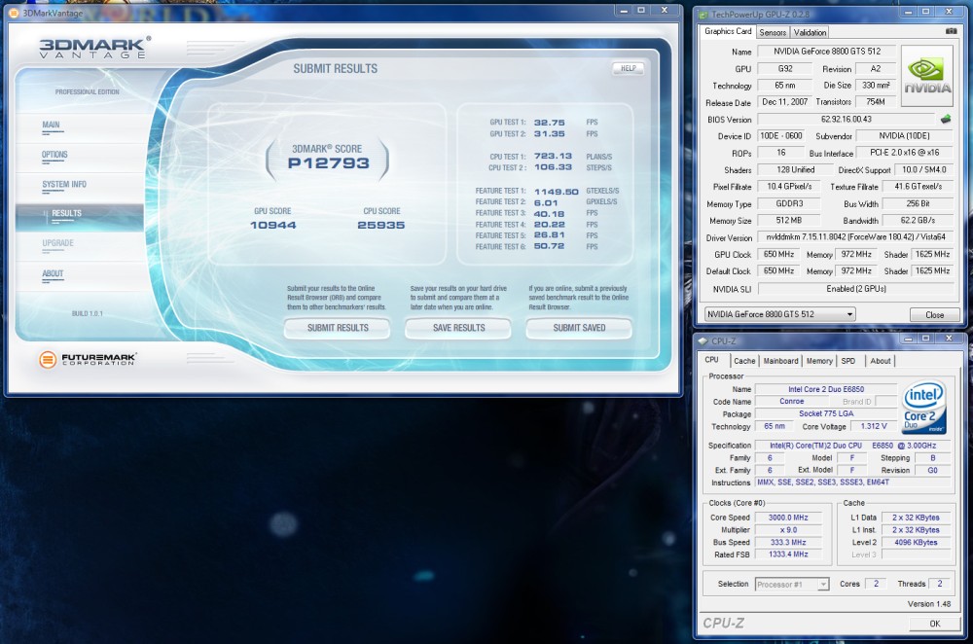973x644 pixels.
Task: Click the Feature Test 1 value 1149.50
Action: tap(556, 192)
